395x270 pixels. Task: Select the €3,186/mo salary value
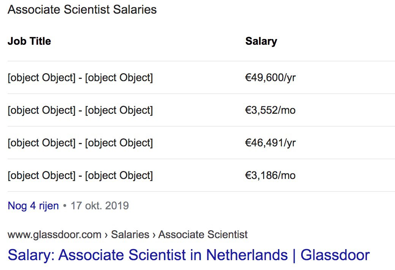click(x=270, y=176)
